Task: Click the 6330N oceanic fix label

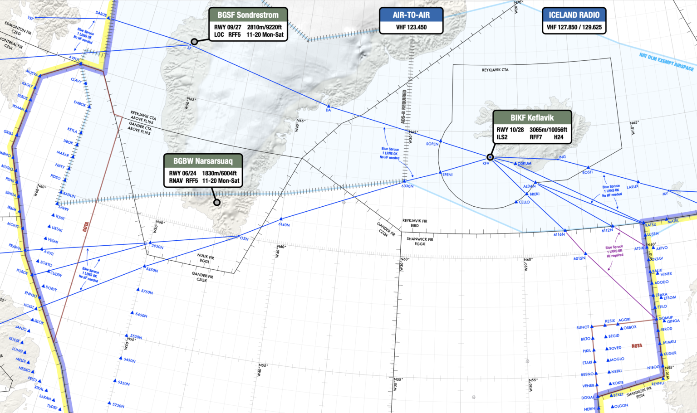Action: pyautogui.click(x=407, y=186)
